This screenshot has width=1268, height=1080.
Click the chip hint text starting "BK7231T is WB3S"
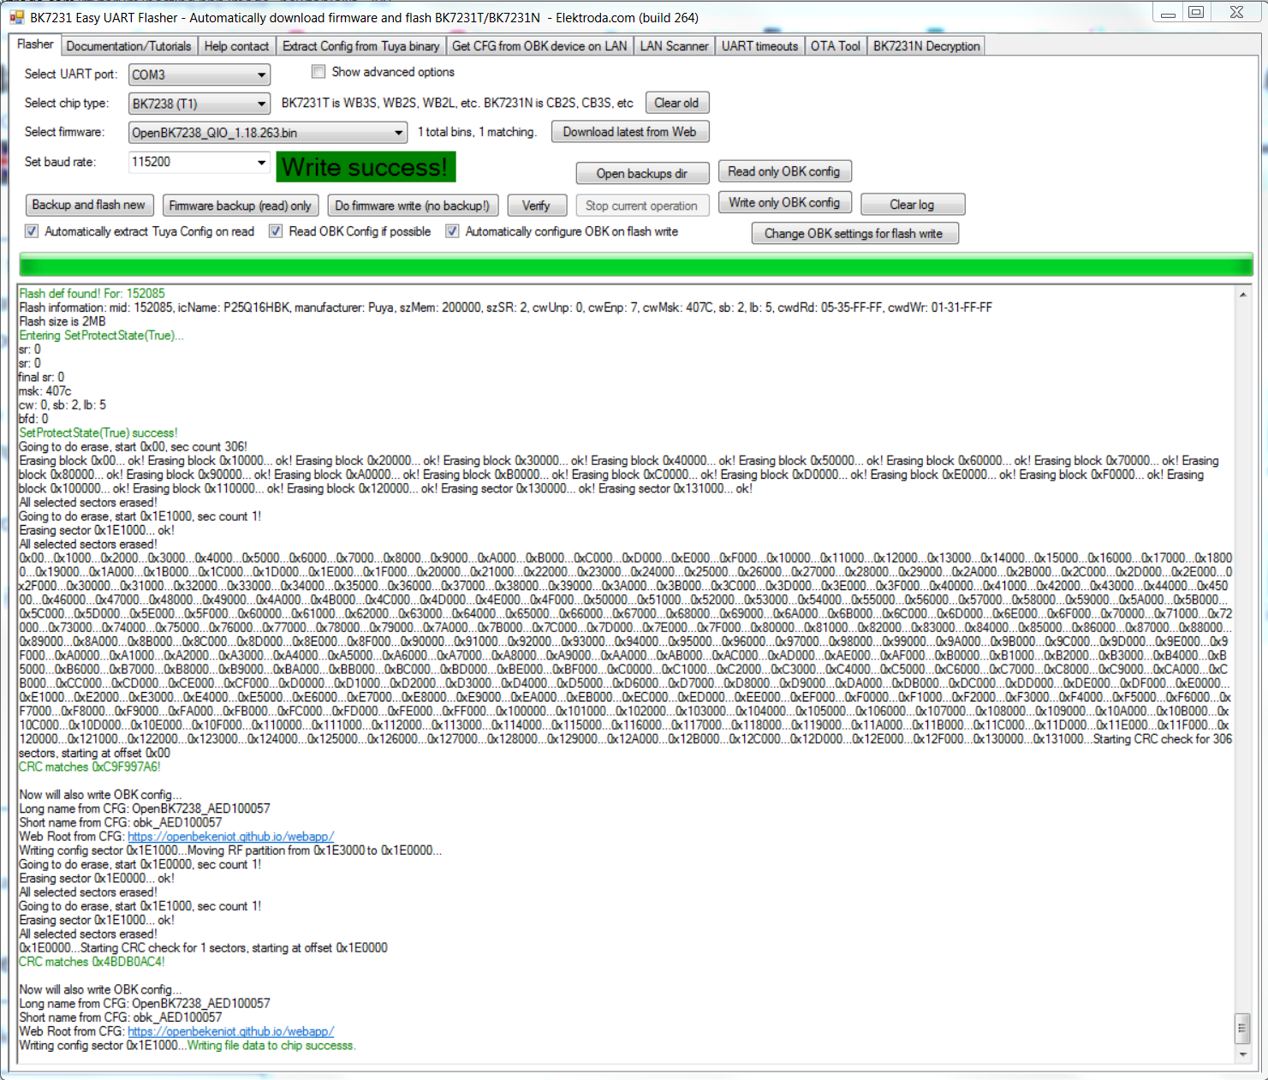(457, 103)
